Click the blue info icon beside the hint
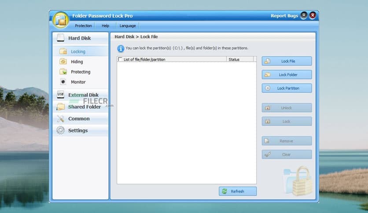 coord(121,48)
